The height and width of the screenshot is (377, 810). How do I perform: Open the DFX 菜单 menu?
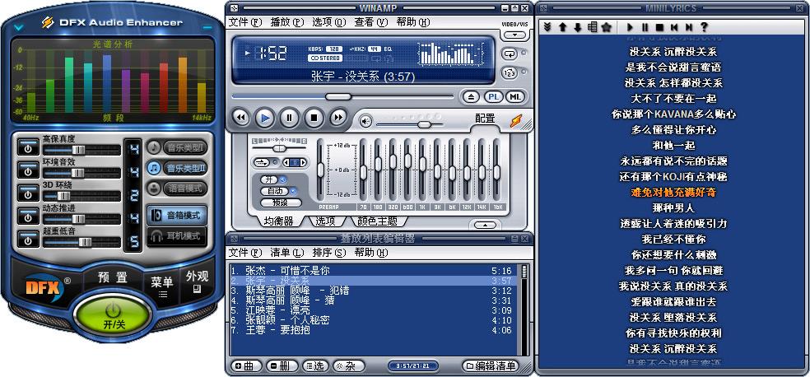click(162, 286)
